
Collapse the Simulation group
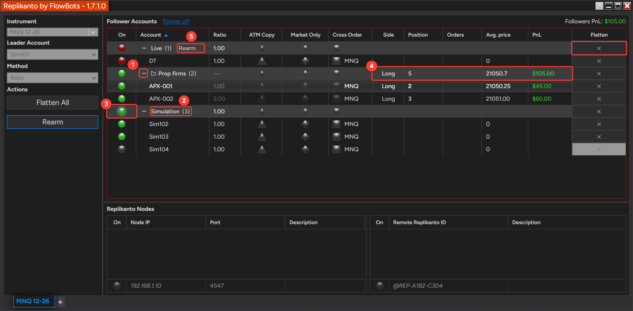144,111
